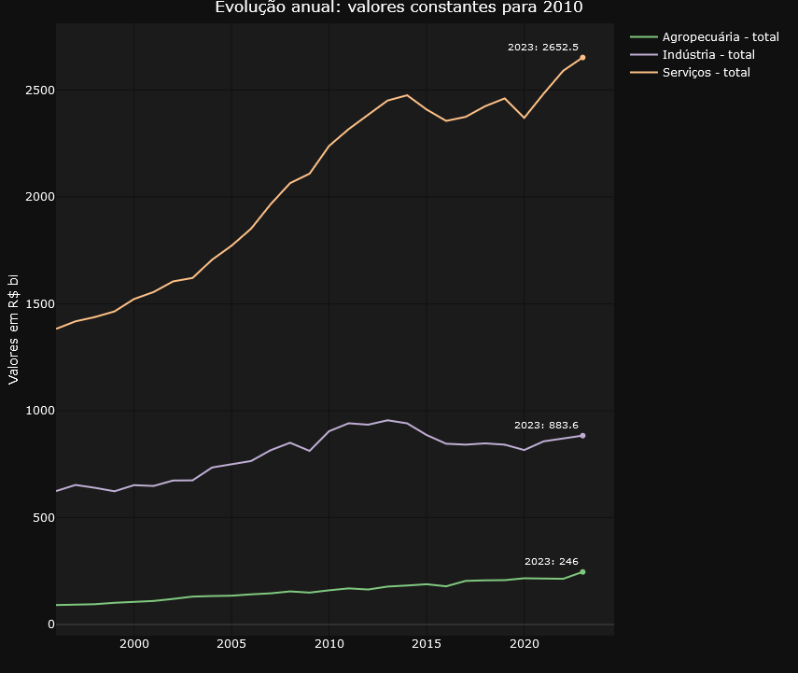The height and width of the screenshot is (673, 798).
Task: Click the 2000 x-axis tick label
Action: tap(133, 644)
